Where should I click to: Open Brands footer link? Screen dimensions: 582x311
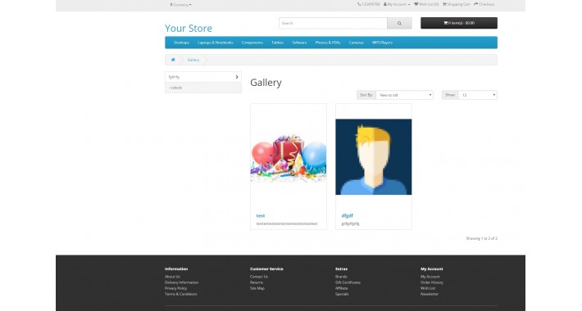(x=341, y=277)
